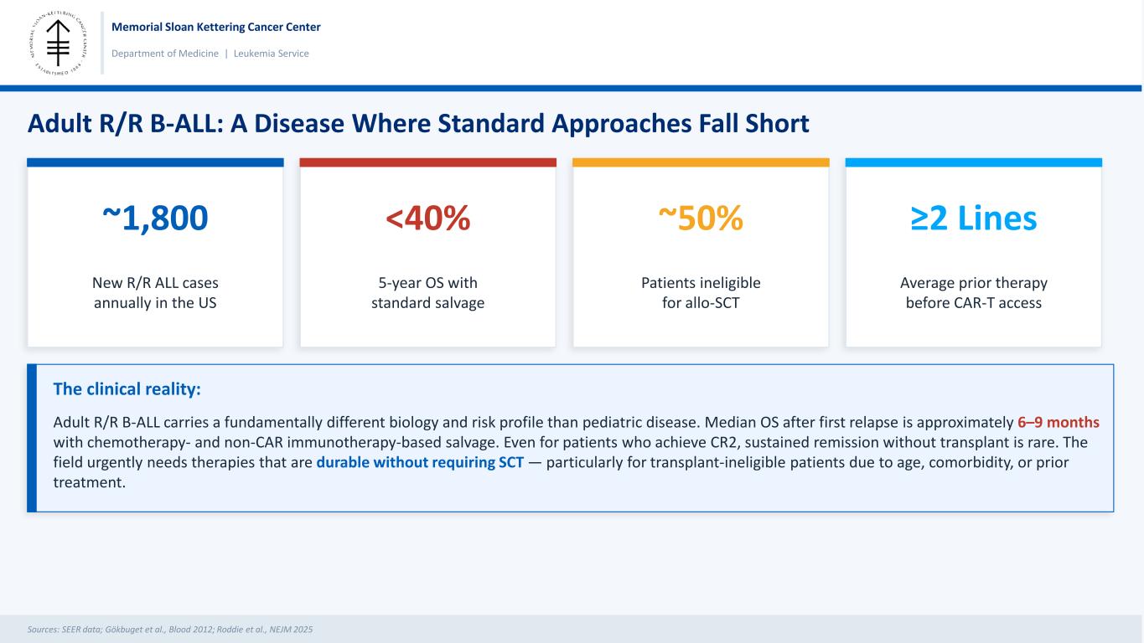Click the "Memorial Sloan Kettering Cancer Center" header text
This screenshot has width=1144, height=643.
click(216, 27)
